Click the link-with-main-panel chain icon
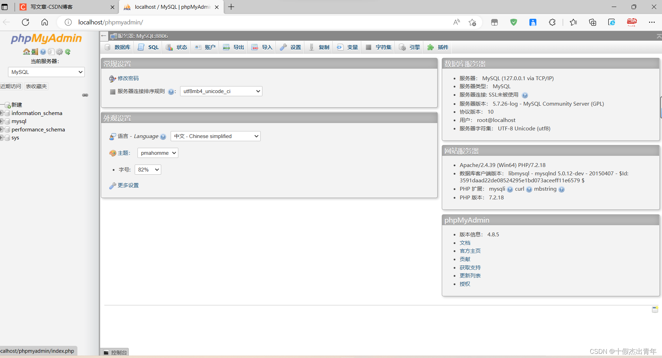 tap(85, 95)
